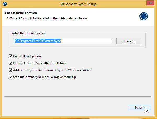Open the Browse folder dialog

(129, 41)
